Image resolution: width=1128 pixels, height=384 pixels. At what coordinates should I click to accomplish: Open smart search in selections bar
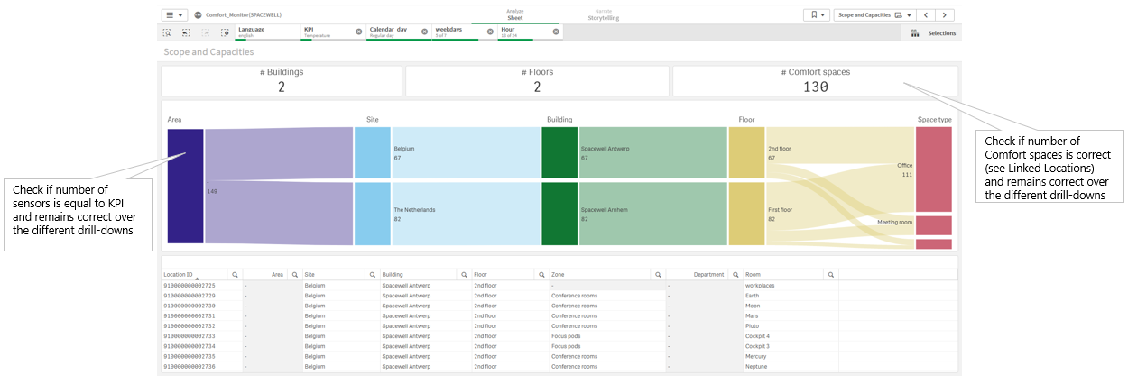(x=167, y=32)
